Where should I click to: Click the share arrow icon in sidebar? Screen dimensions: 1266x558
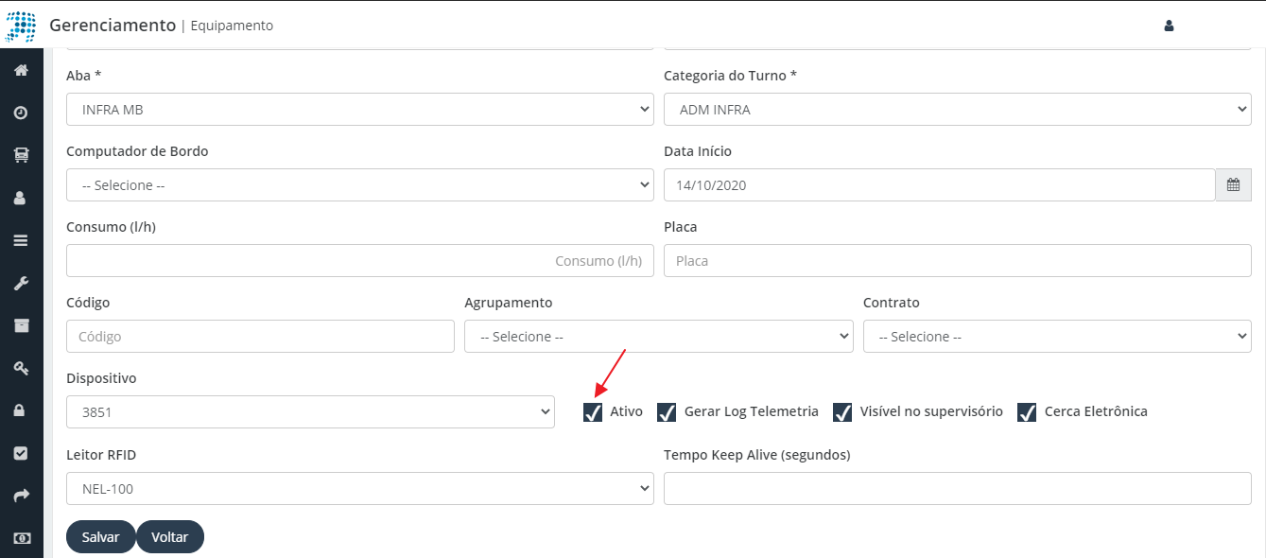point(21,496)
